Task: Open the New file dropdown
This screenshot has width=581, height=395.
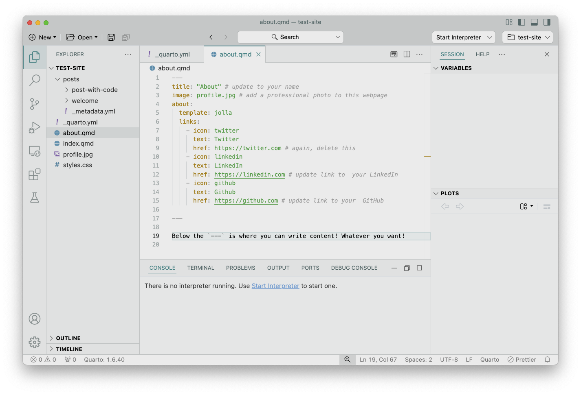Action: tap(42, 37)
